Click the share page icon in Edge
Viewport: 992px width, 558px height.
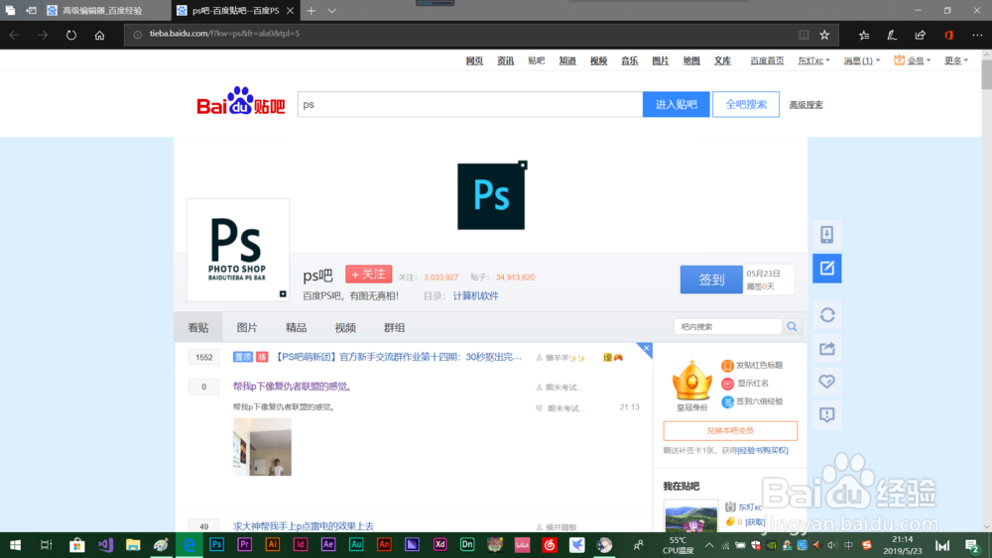coord(920,35)
